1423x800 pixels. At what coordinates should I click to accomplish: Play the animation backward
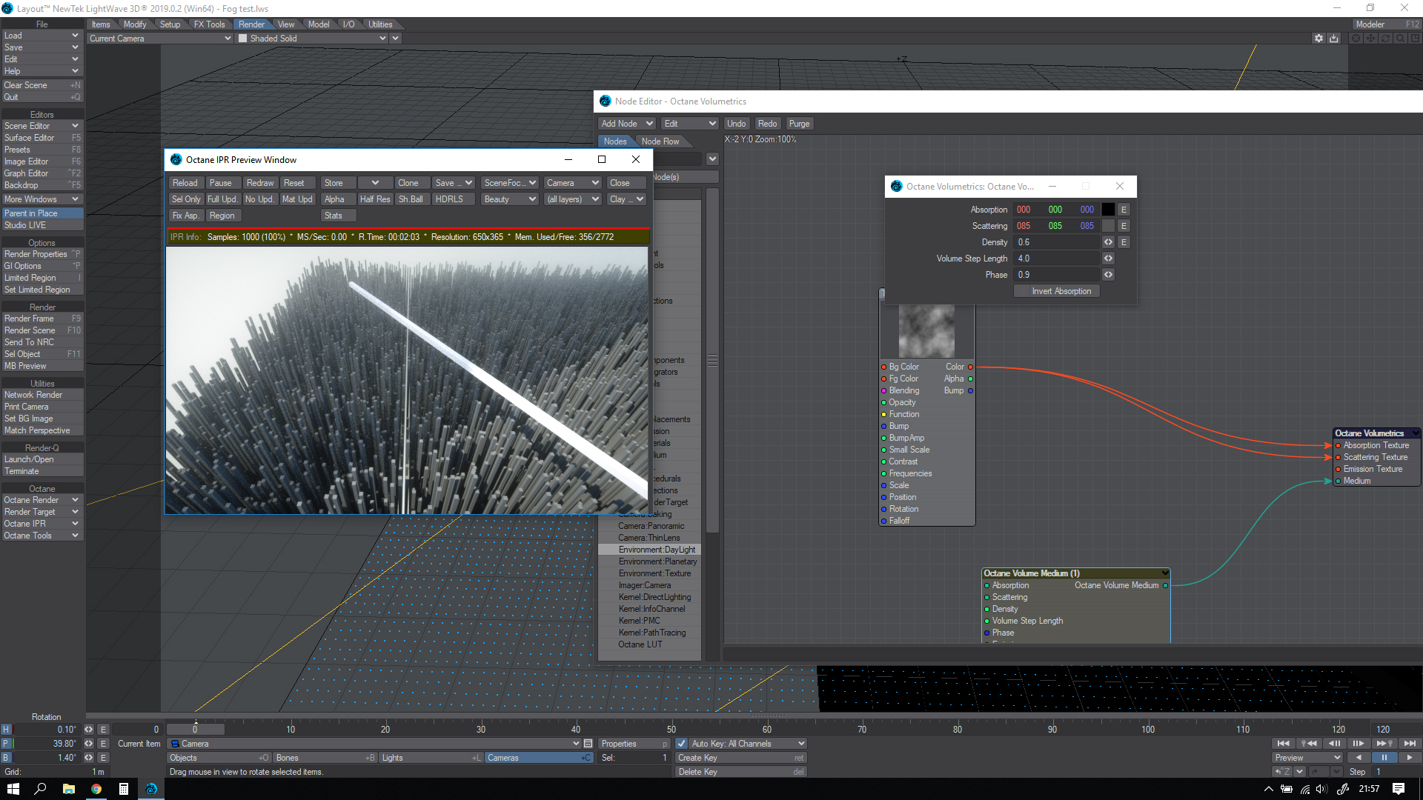tap(1359, 758)
